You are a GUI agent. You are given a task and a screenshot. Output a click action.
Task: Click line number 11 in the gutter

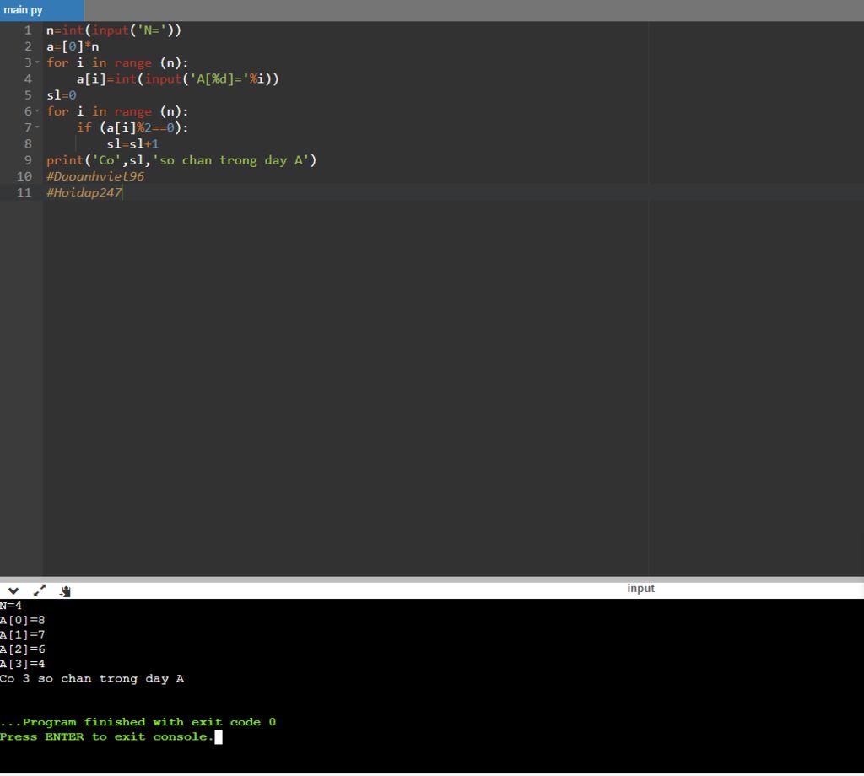point(24,193)
